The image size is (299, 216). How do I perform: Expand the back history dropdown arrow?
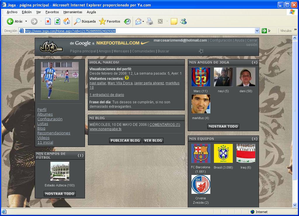coord(26,21)
